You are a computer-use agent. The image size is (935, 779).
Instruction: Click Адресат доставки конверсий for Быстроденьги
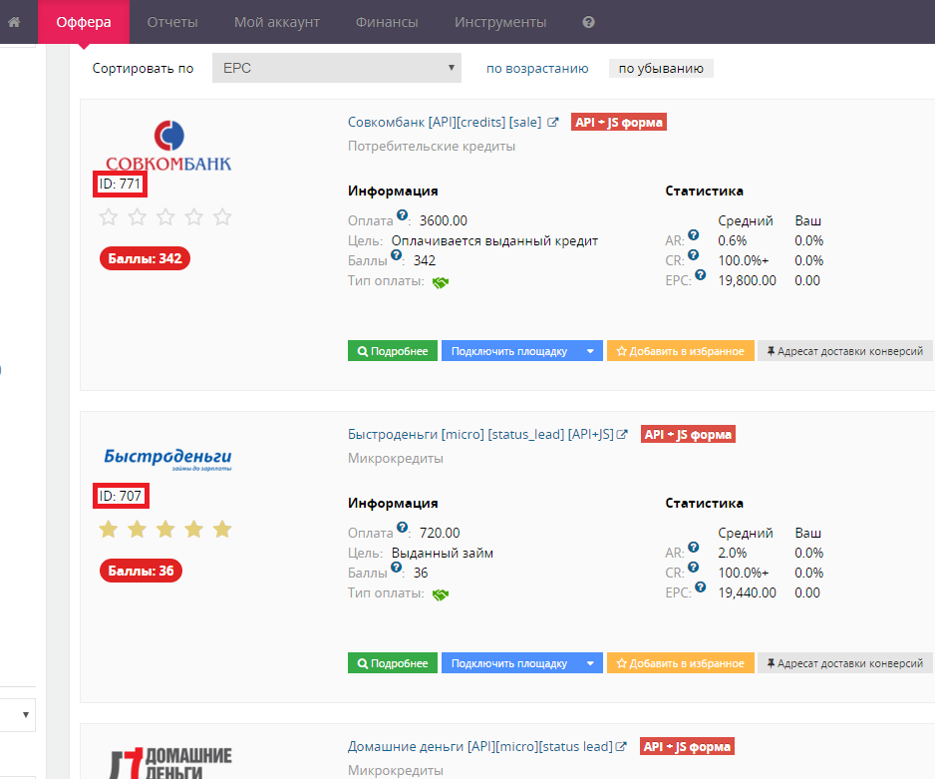pyautogui.click(x=845, y=663)
